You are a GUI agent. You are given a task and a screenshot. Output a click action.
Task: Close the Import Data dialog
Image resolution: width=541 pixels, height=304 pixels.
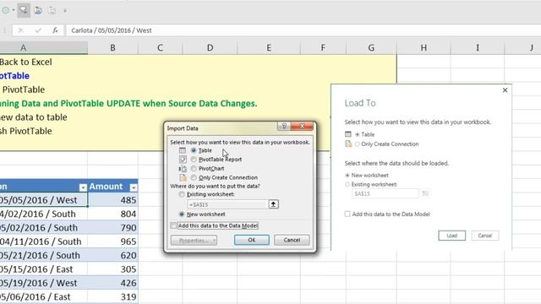[302, 126]
